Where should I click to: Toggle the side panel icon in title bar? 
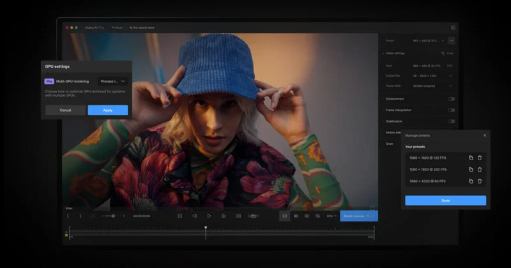pos(453,27)
